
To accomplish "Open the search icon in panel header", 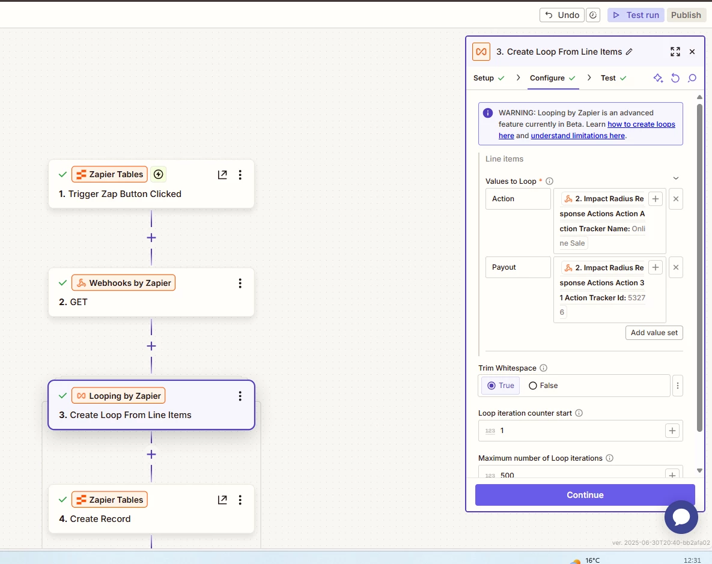I will 692,78.
